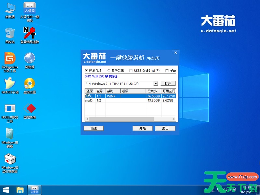Open 登录密码清除 password reset tool
Image resolution: width=260 pixels, height=195 pixels.
tap(30, 33)
